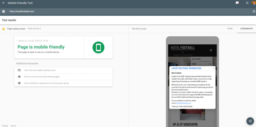Click View Details for loading issues

(34, 29)
